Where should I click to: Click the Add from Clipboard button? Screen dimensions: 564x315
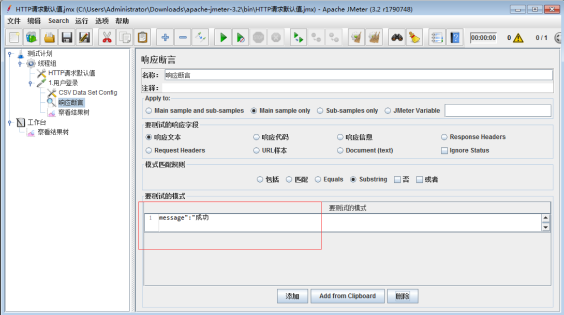(347, 296)
